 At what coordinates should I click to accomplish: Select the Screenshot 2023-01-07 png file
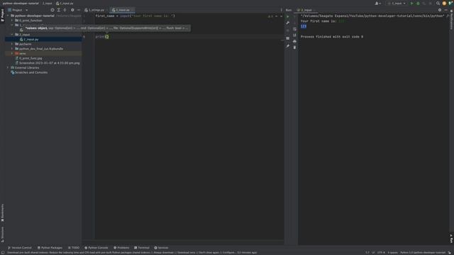click(x=48, y=63)
